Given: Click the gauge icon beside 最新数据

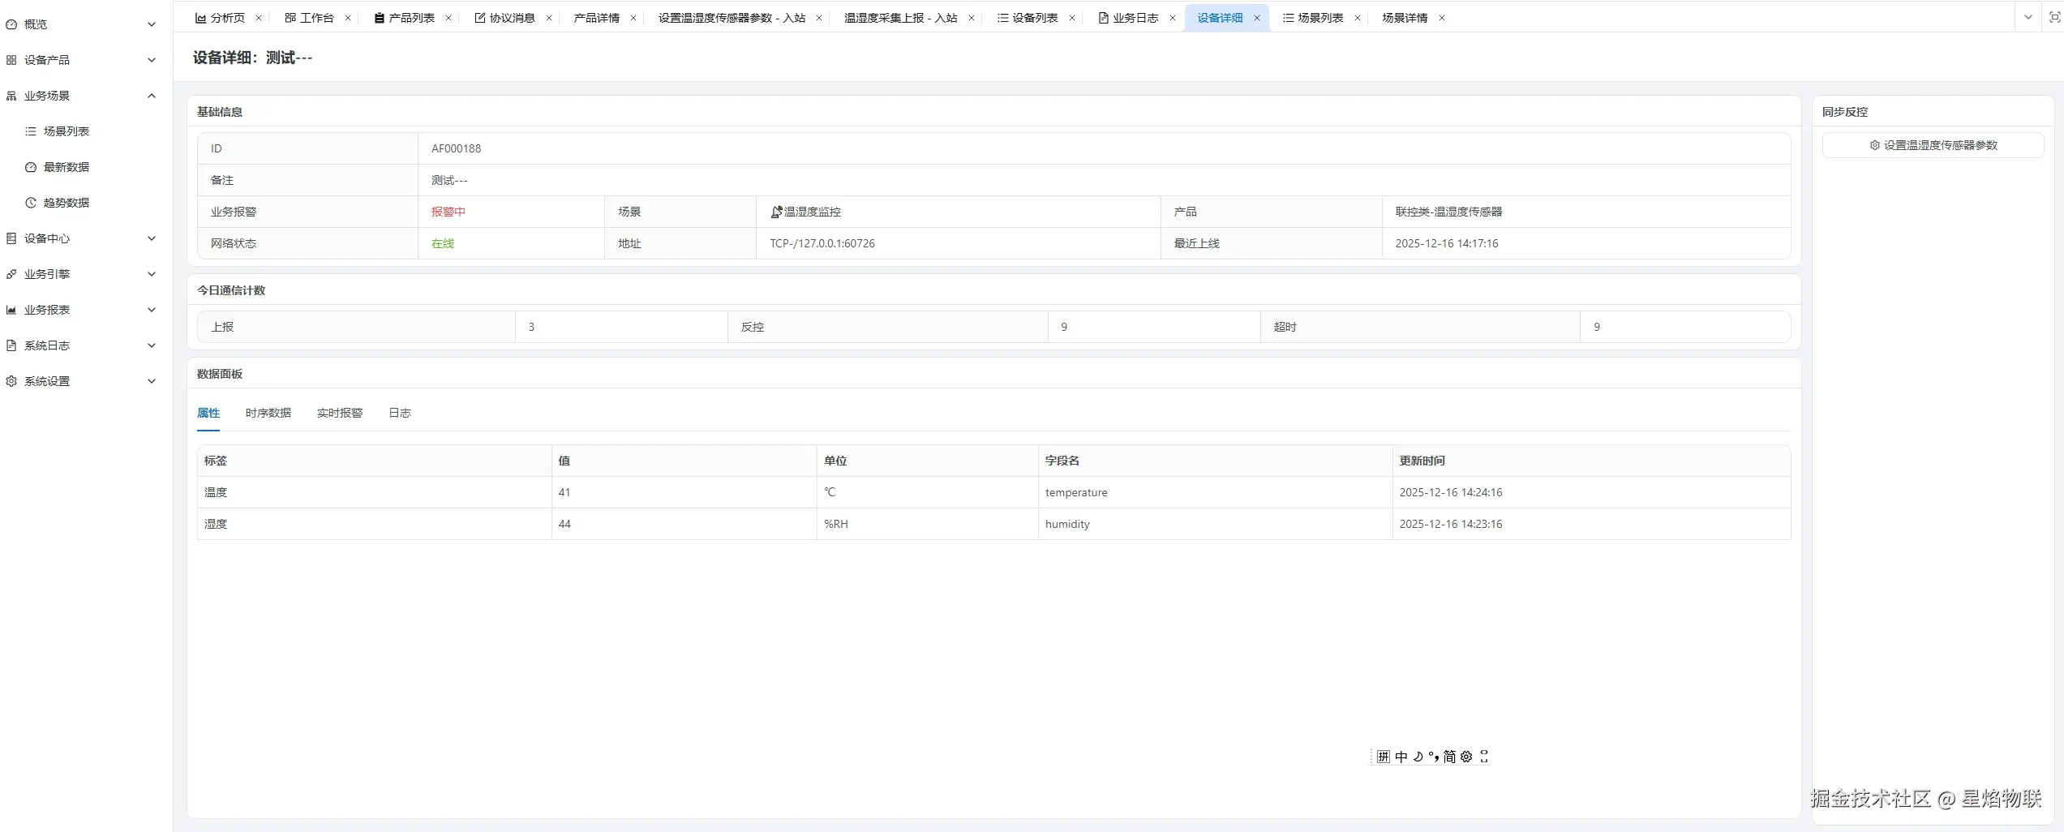Looking at the screenshot, I should coord(31,167).
